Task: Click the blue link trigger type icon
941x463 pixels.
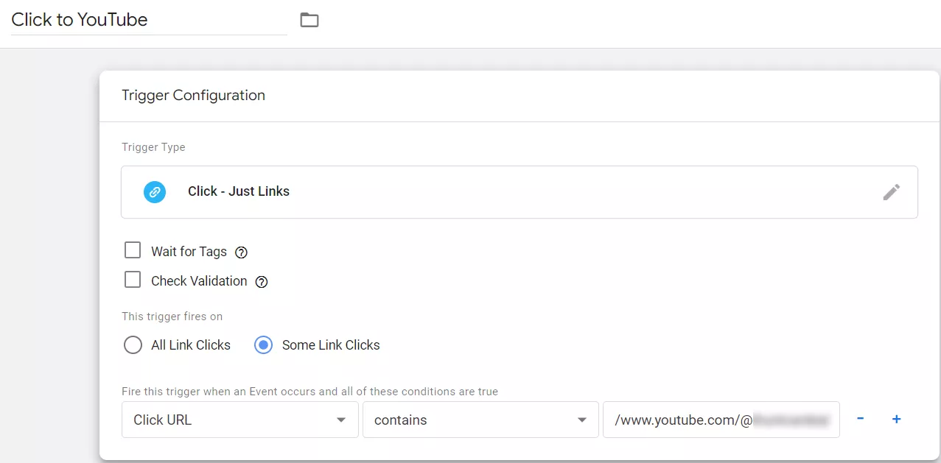Action: (155, 192)
